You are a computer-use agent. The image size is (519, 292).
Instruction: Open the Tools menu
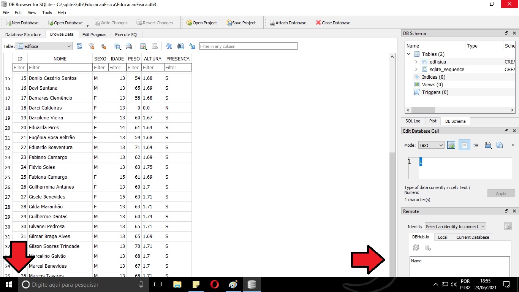click(47, 13)
